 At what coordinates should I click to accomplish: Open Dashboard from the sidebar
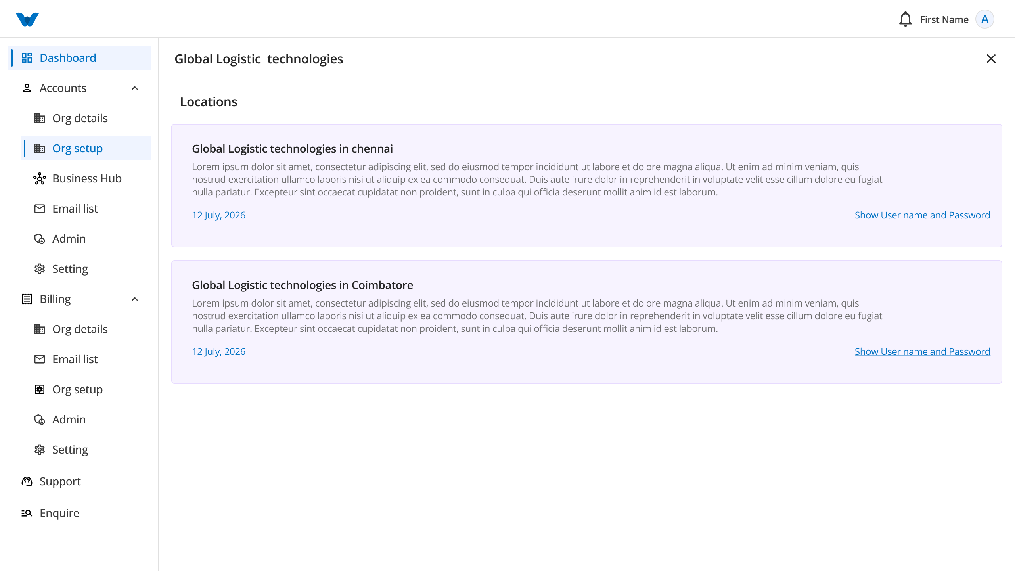click(79, 58)
